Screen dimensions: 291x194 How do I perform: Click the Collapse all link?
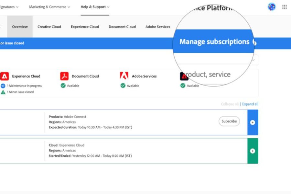click(x=230, y=104)
